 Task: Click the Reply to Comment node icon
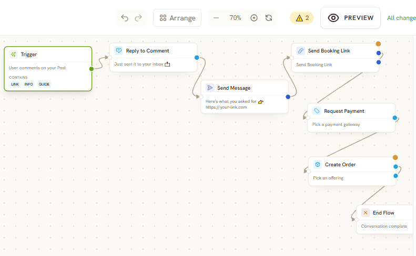118,50
